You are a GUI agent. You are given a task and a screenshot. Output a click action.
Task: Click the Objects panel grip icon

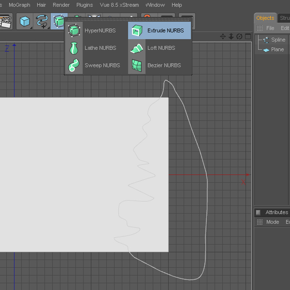tap(260, 28)
